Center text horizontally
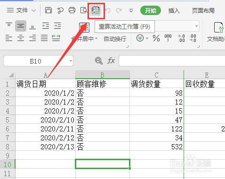This screenshot has width=225, height=179. point(21,38)
